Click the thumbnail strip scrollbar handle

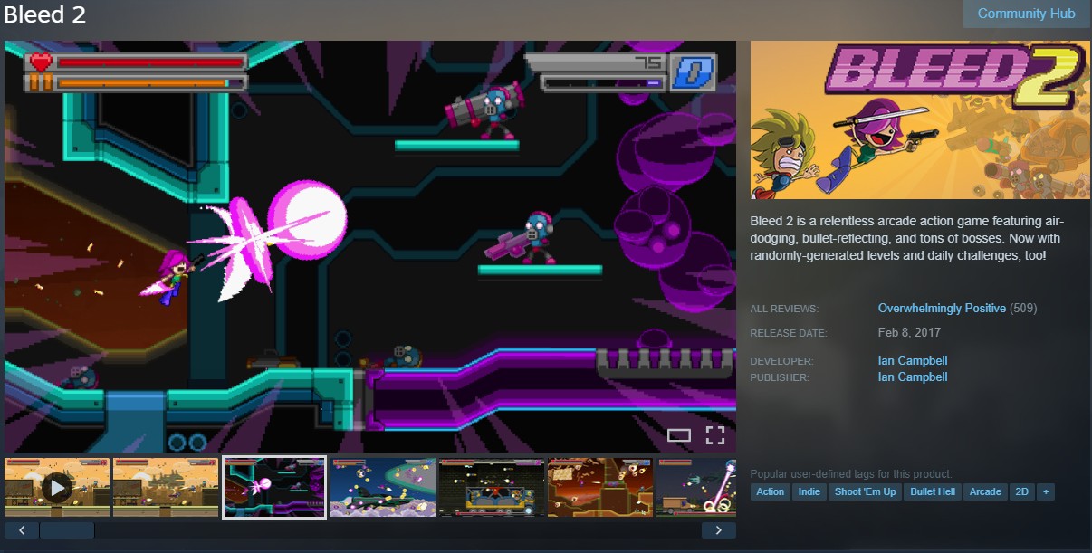pyautogui.click(x=67, y=530)
